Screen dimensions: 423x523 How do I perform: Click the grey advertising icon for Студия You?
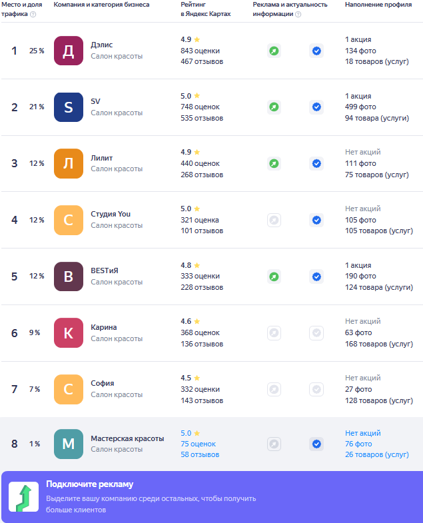274,220
